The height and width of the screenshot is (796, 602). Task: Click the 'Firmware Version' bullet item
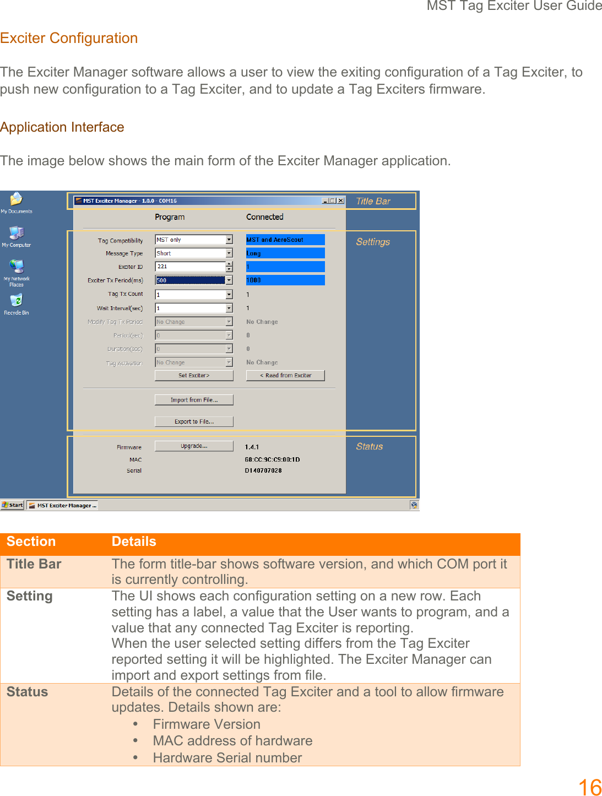click(x=207, y=724)
